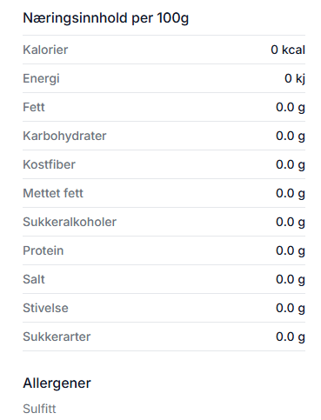Select the Kalorier row label
The width and height of the screenshot is (321, 420).
tap(45, 50)
